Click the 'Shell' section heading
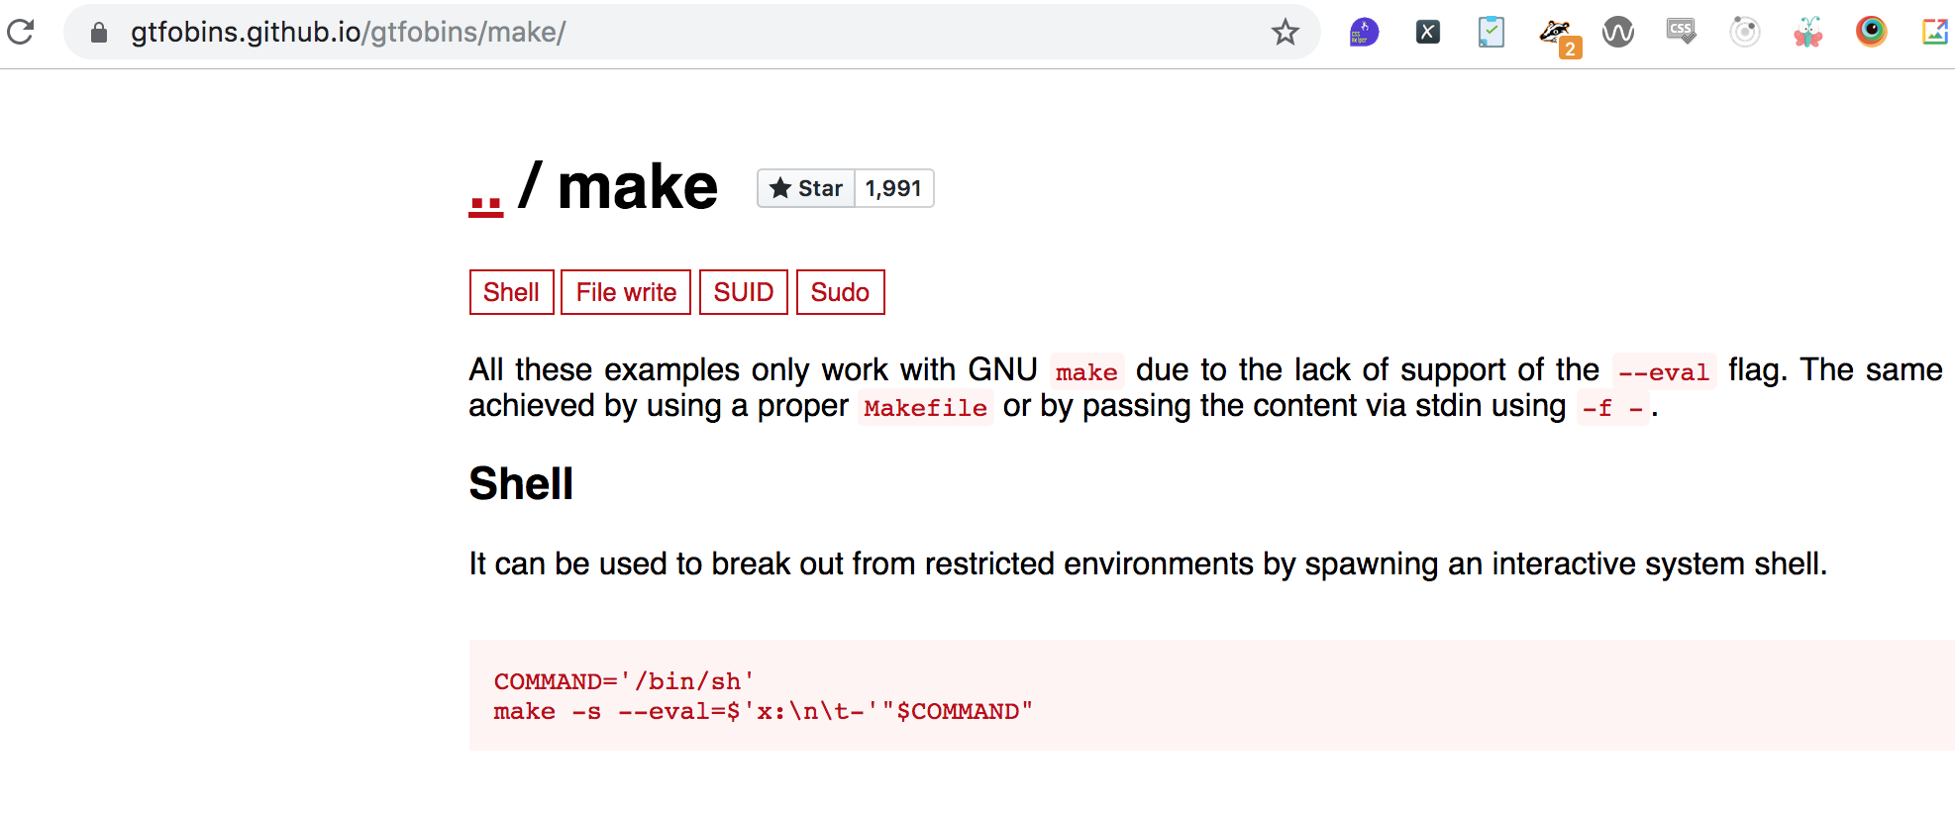 tap(521, 484)
